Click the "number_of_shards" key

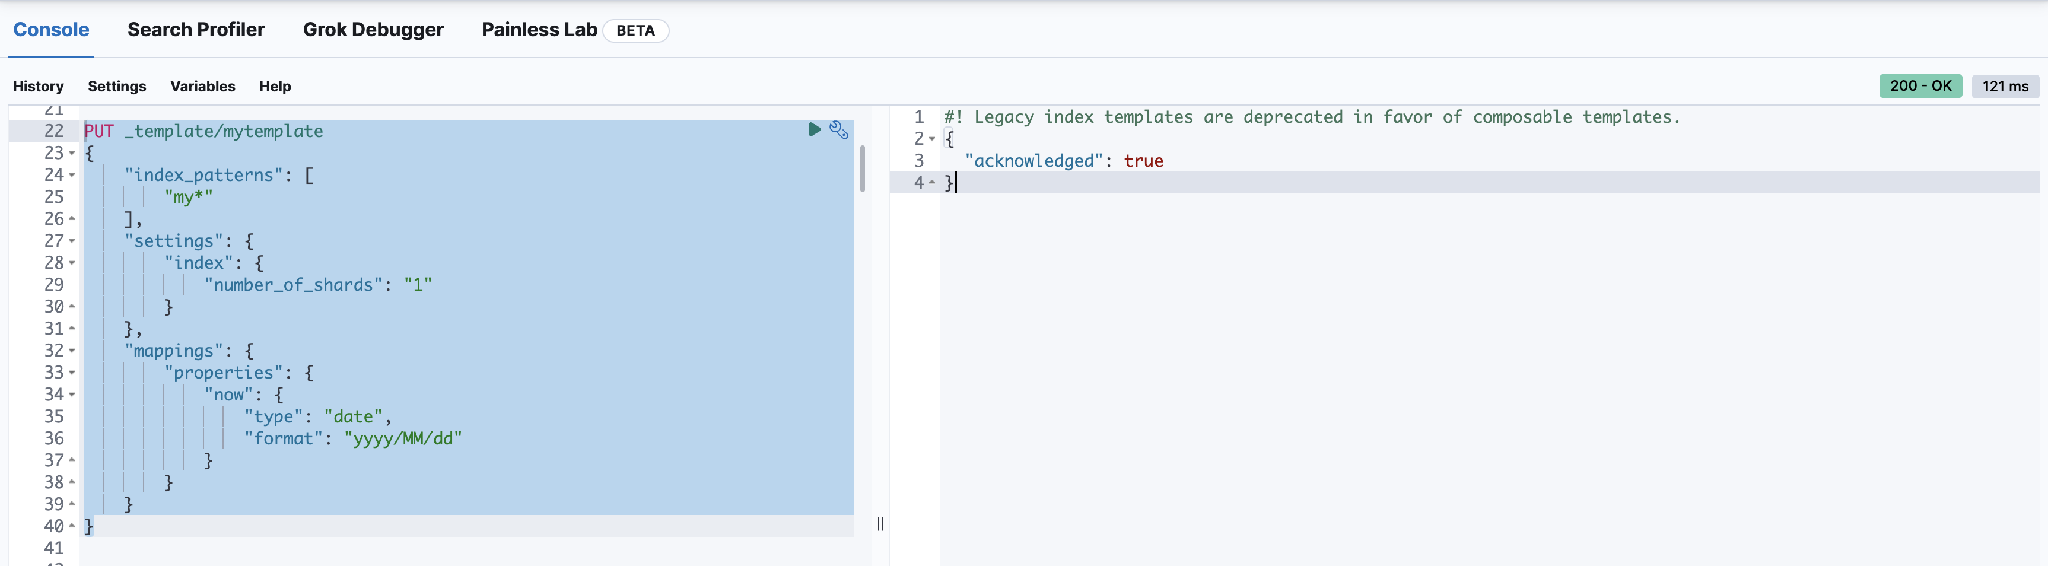(x=293, y=285)
